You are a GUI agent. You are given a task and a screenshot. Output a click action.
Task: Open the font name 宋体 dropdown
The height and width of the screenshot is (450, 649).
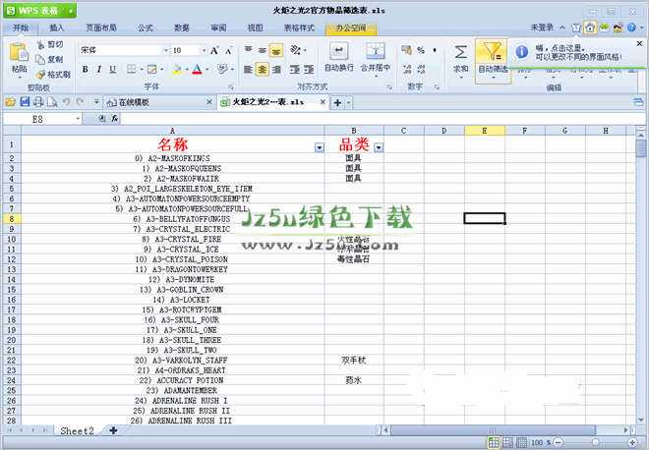coord(166,50)
